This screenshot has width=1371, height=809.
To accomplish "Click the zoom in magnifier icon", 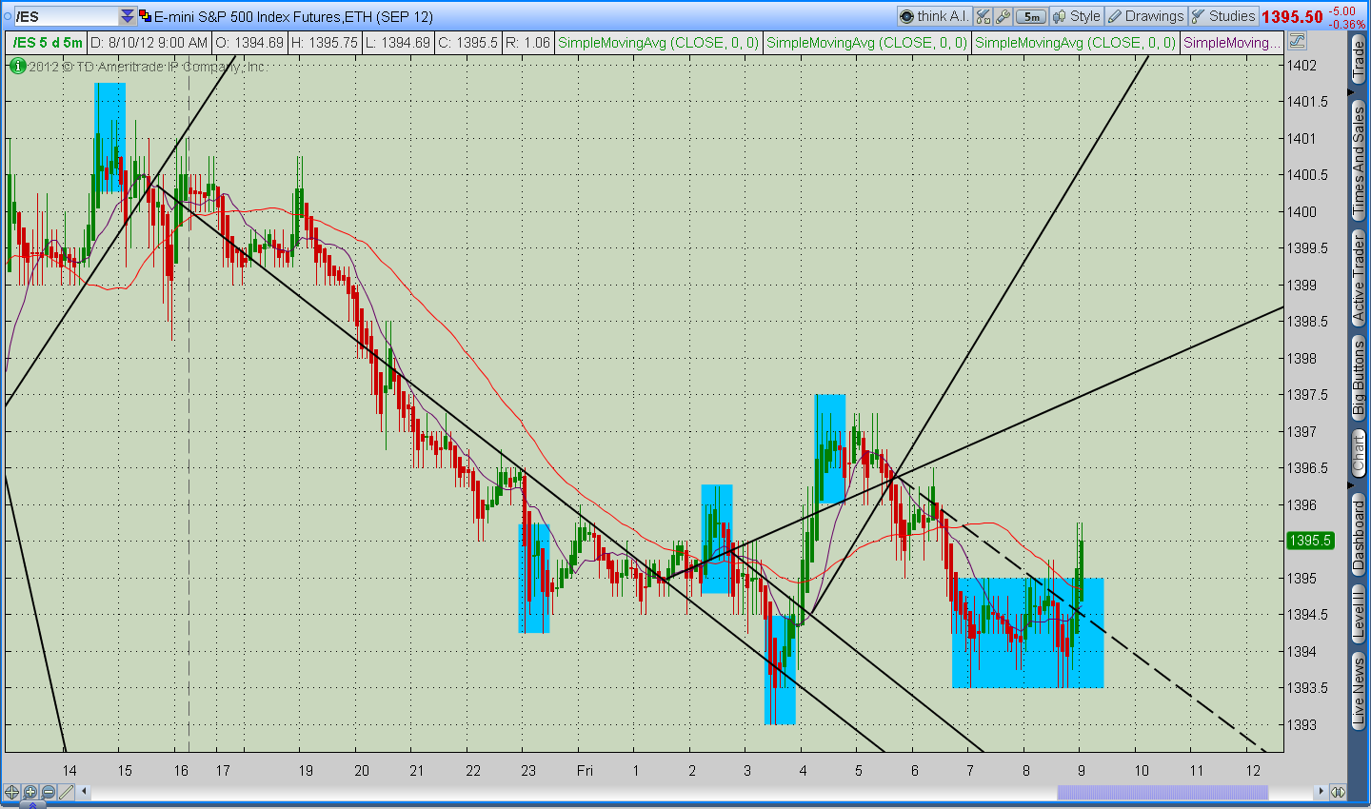I will pos(30,792).
